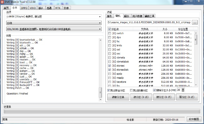
Task: Open the MTK tab
Action: point(58,8)
